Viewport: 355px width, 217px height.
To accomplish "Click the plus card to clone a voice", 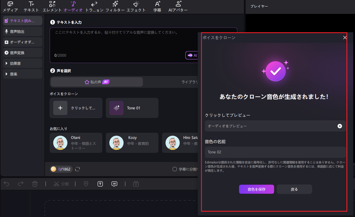I will (x=76, y=108).
